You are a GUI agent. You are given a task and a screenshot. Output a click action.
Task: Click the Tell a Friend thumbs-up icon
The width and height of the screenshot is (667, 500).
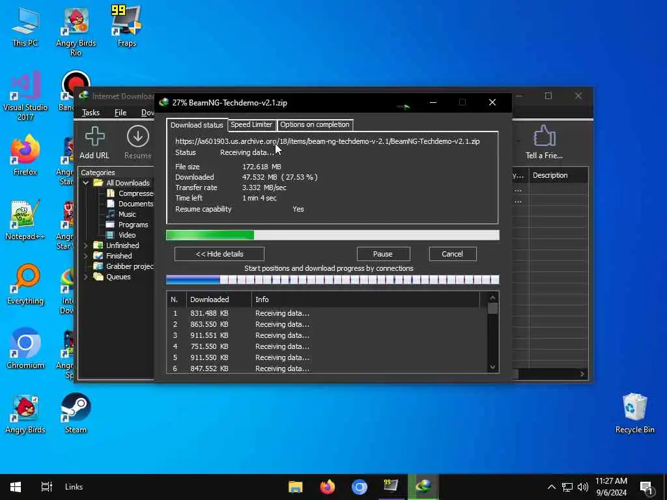pos(544,143)
